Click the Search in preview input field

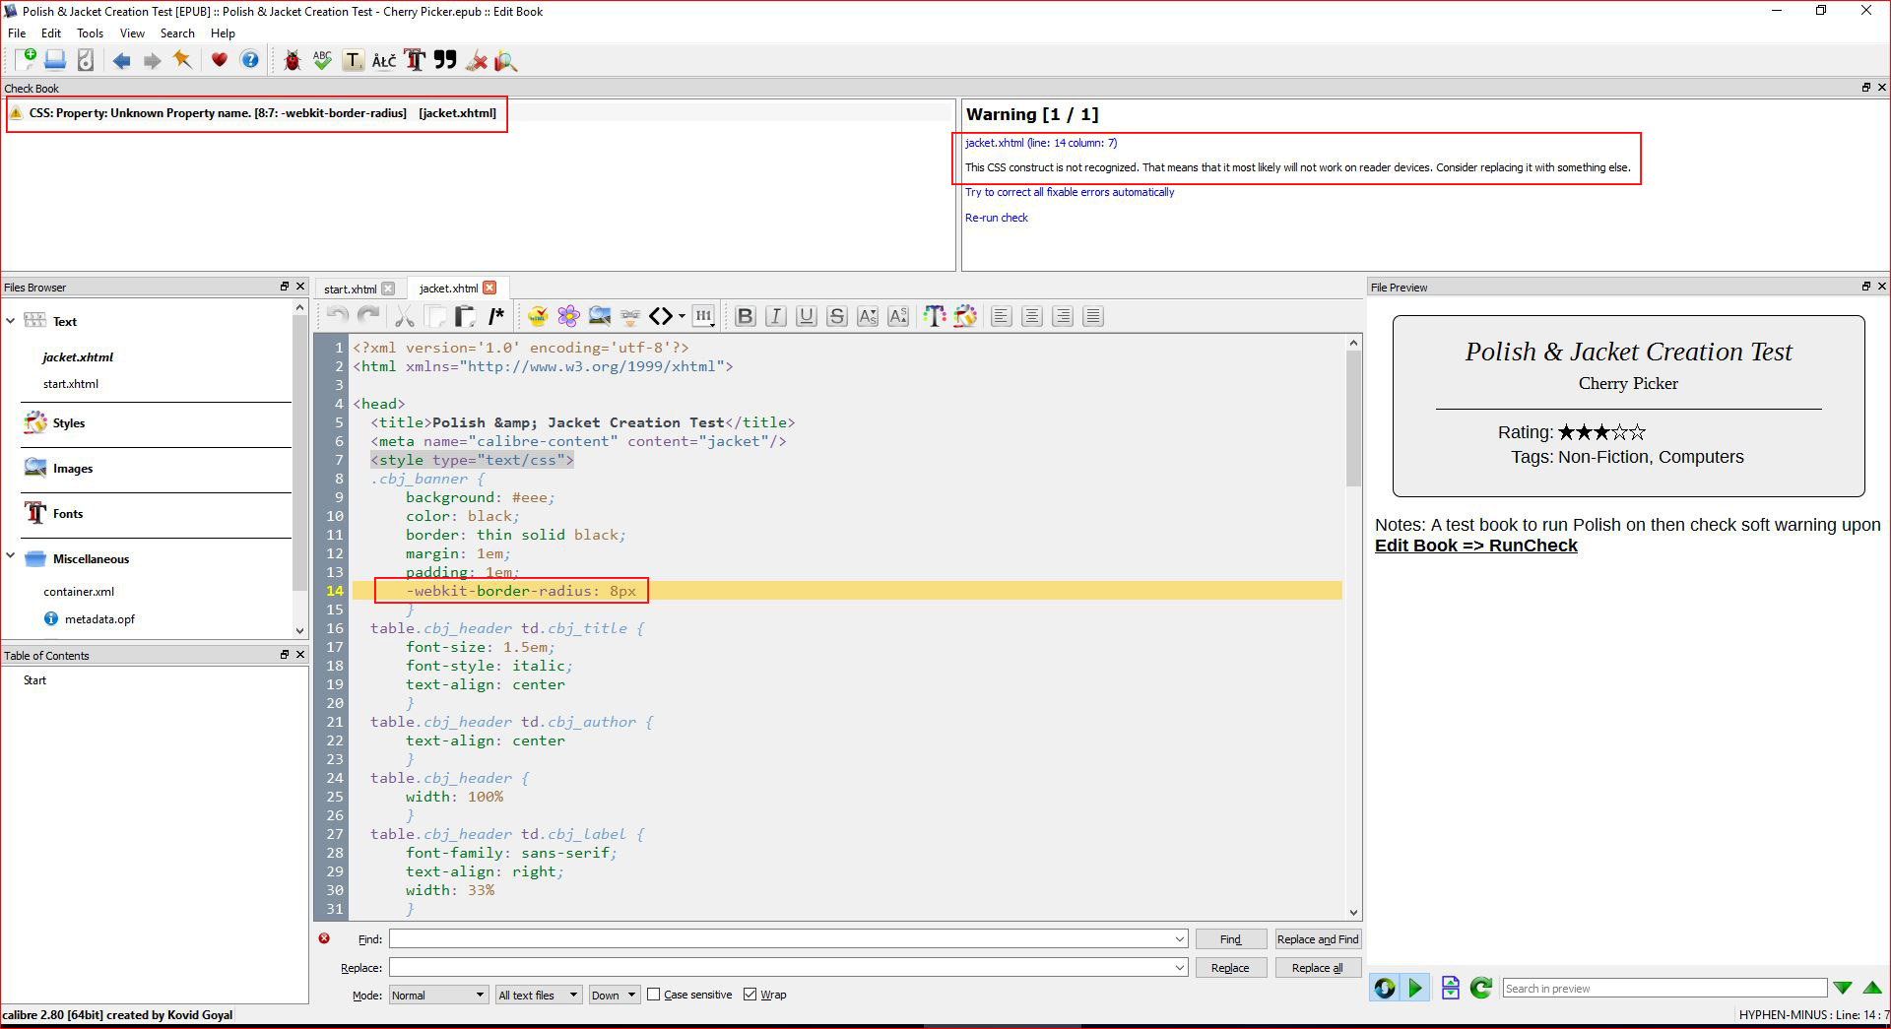tap(1663, 988)
